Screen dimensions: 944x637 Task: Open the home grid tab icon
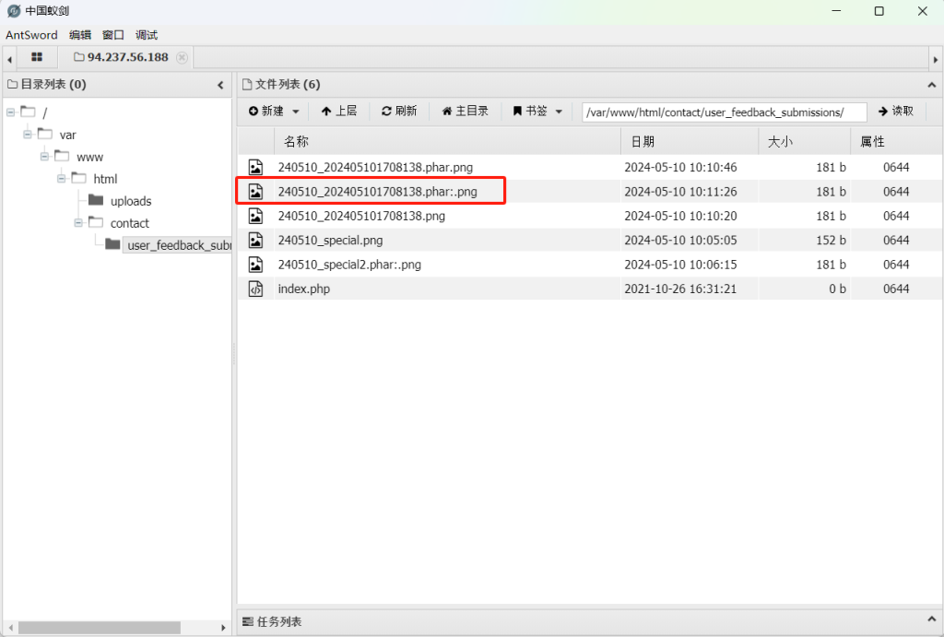(x=37, y=57)
